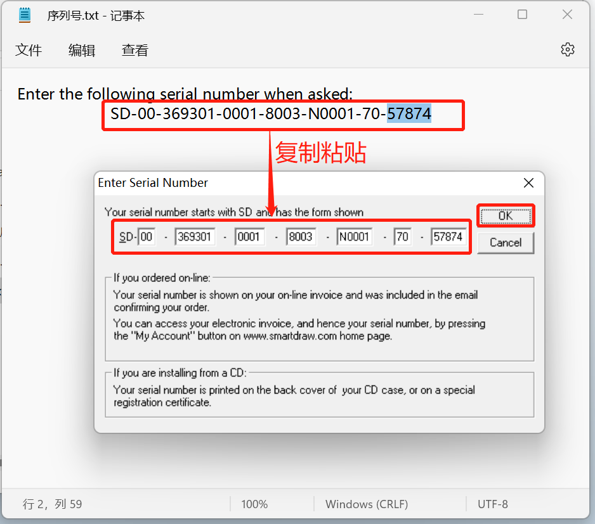The height and width of the screenshot is (524, 595).
Task: Click 'Your serial number starts with SD' text
Action: click(234, 212)
